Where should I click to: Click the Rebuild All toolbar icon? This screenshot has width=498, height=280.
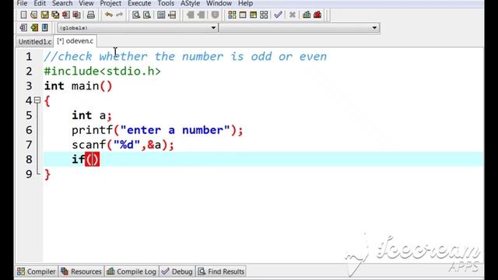click(x=264, y=15)
